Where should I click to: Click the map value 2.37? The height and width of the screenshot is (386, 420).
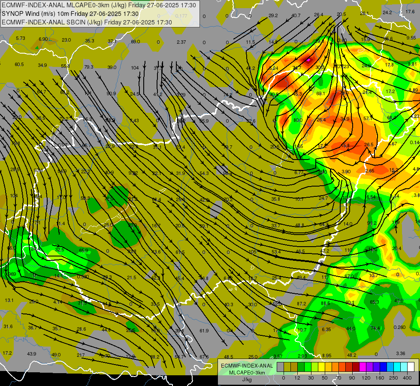pyautogui.click(x=181, y=42)
